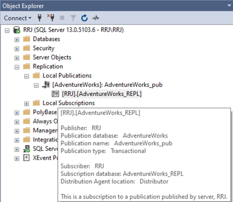Screen dimensions: 233x202
Task: Click the Connect Object Explorer plug icon
Action: [x=39, y=18]
